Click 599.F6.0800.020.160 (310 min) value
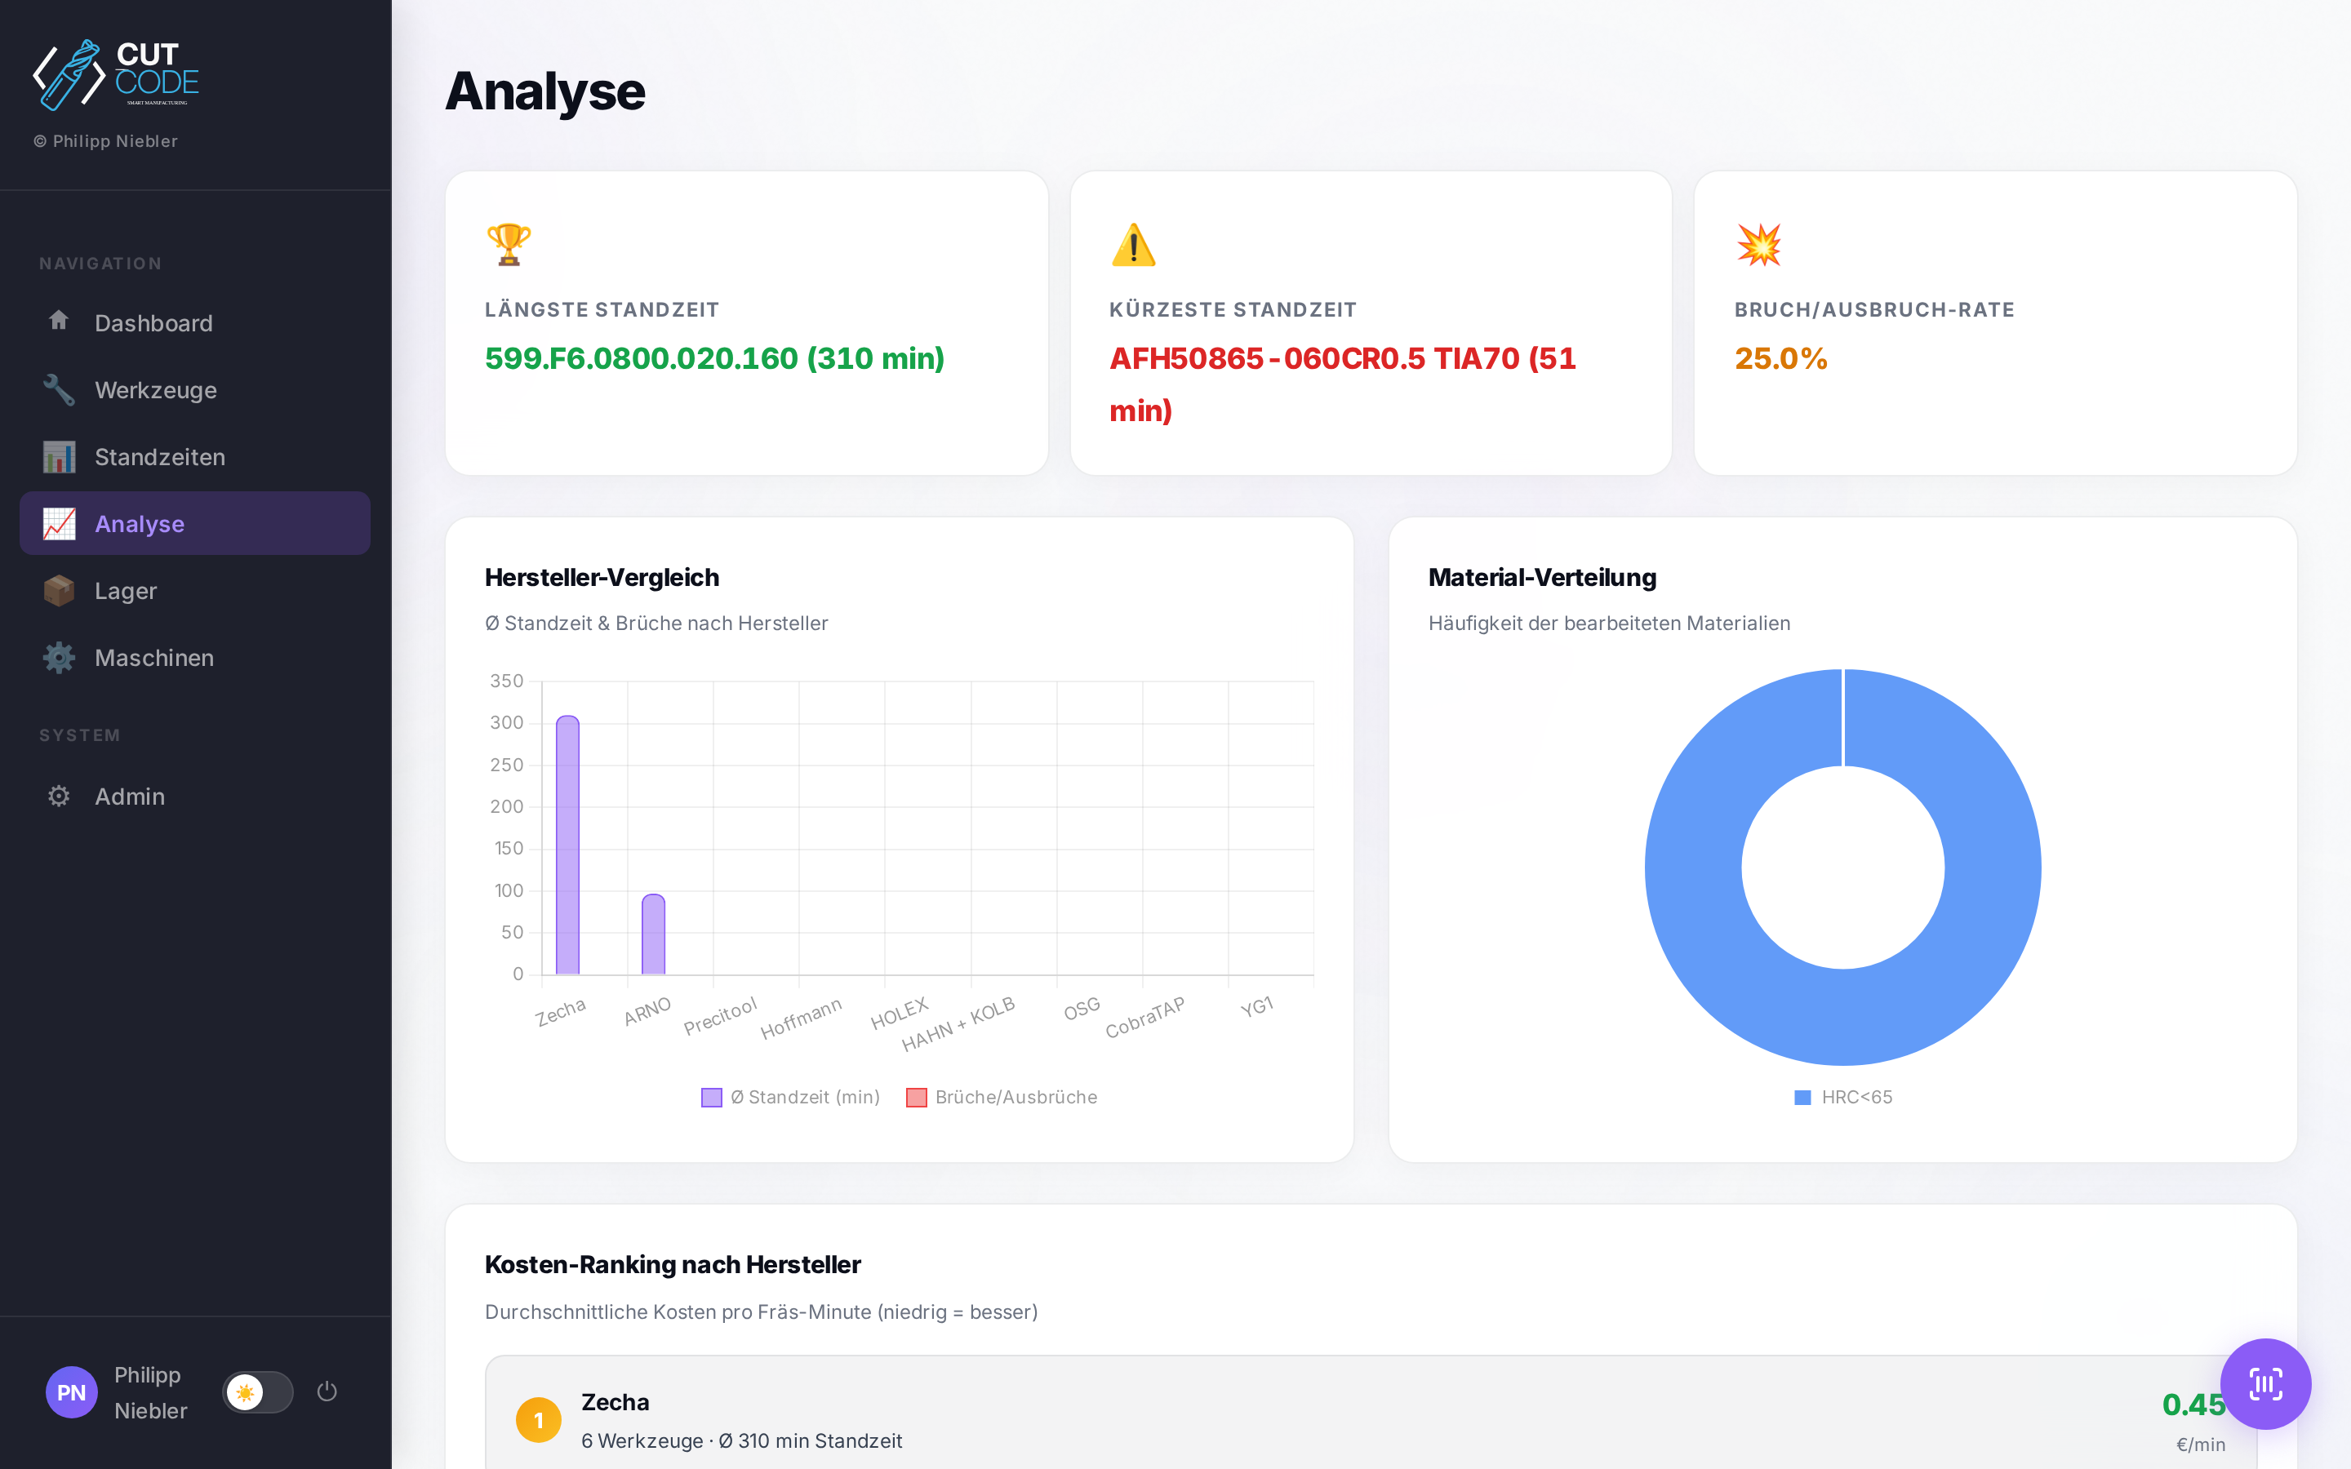 coord(714,358)
